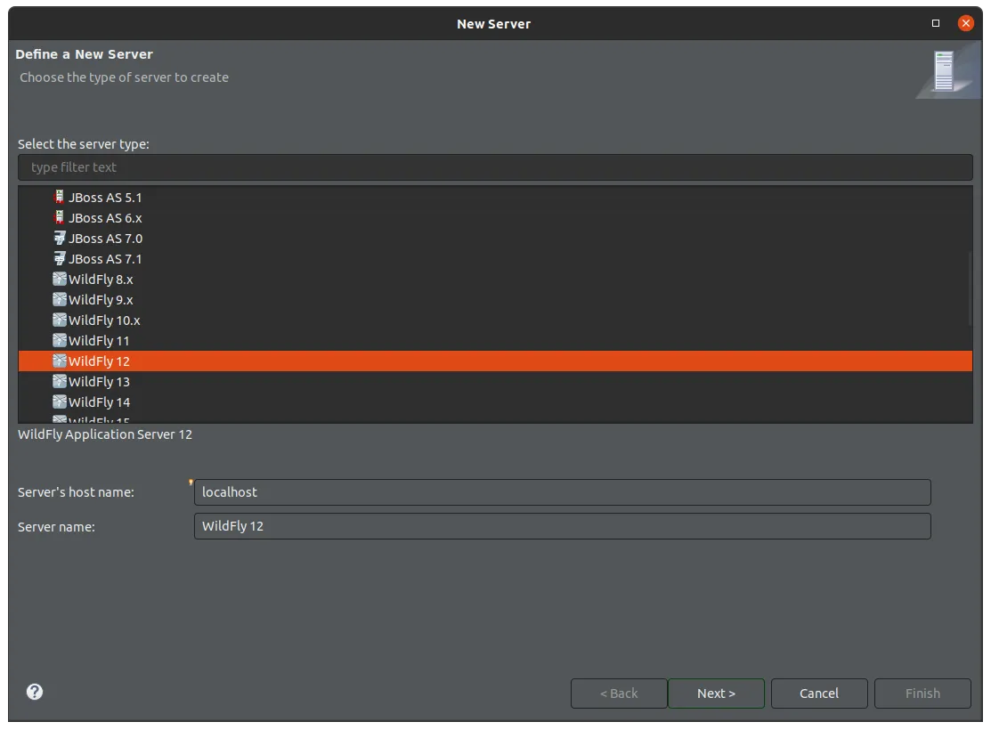The height and width of the screenshot is (730, 991).
Task: Click the WildFly 14 server icon
Action: (60, 401)
